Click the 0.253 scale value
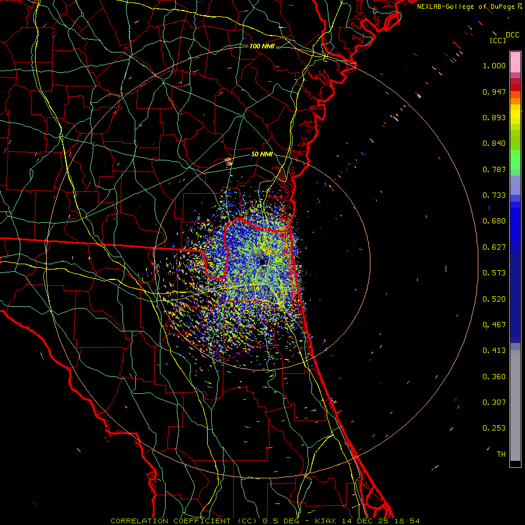 click(x=494, y=428)
